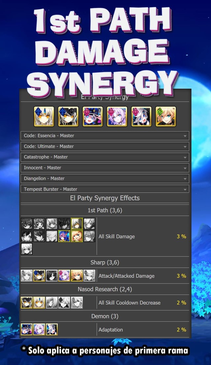The height and width of the screenshot is (365, 211).
Task: Choose the Innocent party member portrait
Action: pyautogui.click(x=117, y=116)
